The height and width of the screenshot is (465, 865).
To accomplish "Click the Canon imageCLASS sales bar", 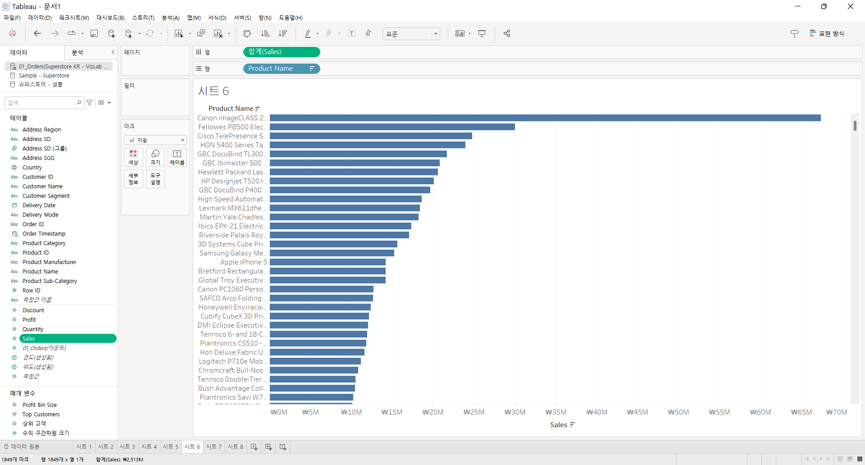I will tap(545, 118).
